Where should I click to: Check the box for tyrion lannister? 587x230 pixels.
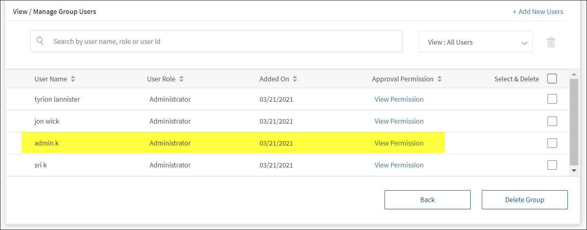[552, 99]
